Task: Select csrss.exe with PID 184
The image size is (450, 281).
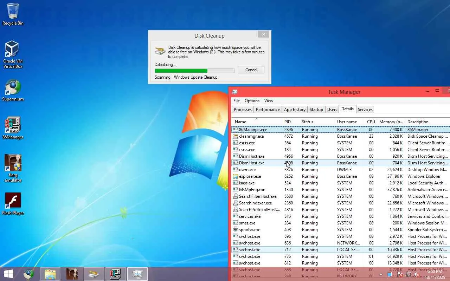Action: click(247, 150)
